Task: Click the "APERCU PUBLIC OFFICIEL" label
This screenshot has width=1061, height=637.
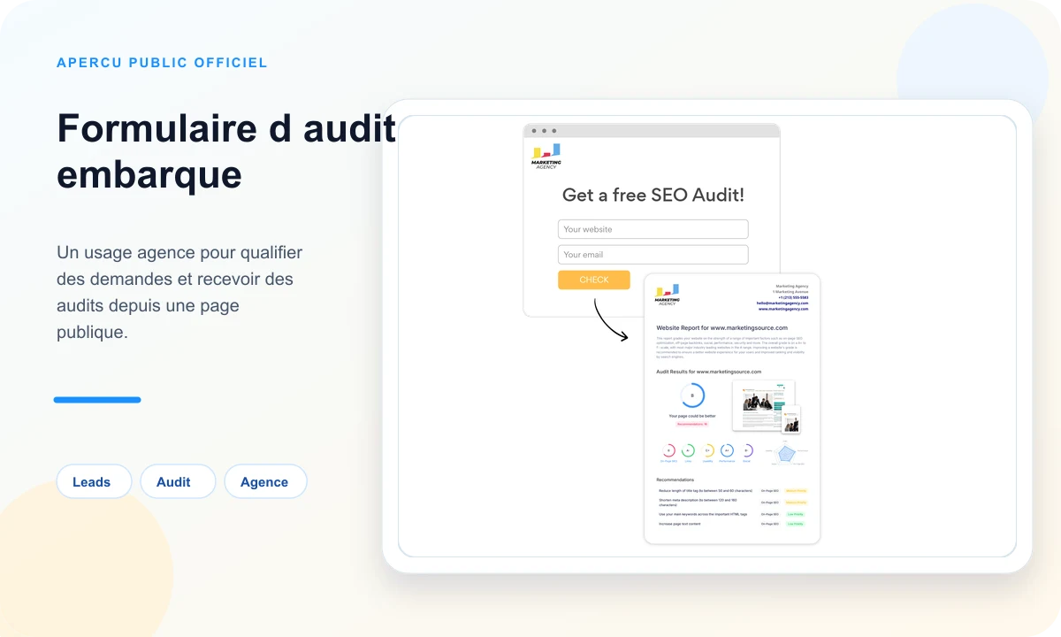Action: coord(162,63)
